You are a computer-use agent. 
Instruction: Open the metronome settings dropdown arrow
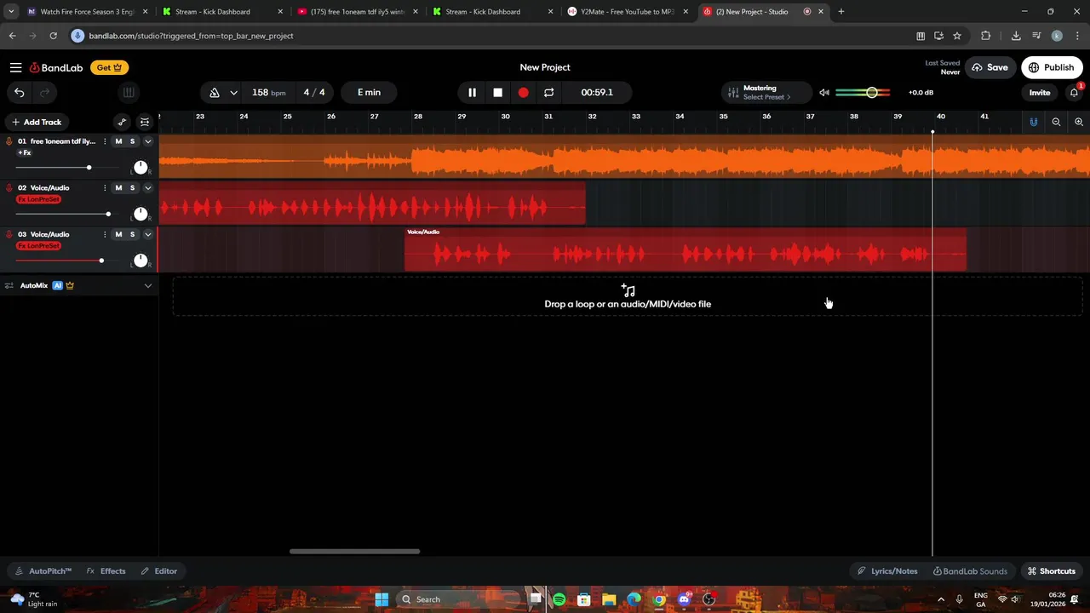233,92
